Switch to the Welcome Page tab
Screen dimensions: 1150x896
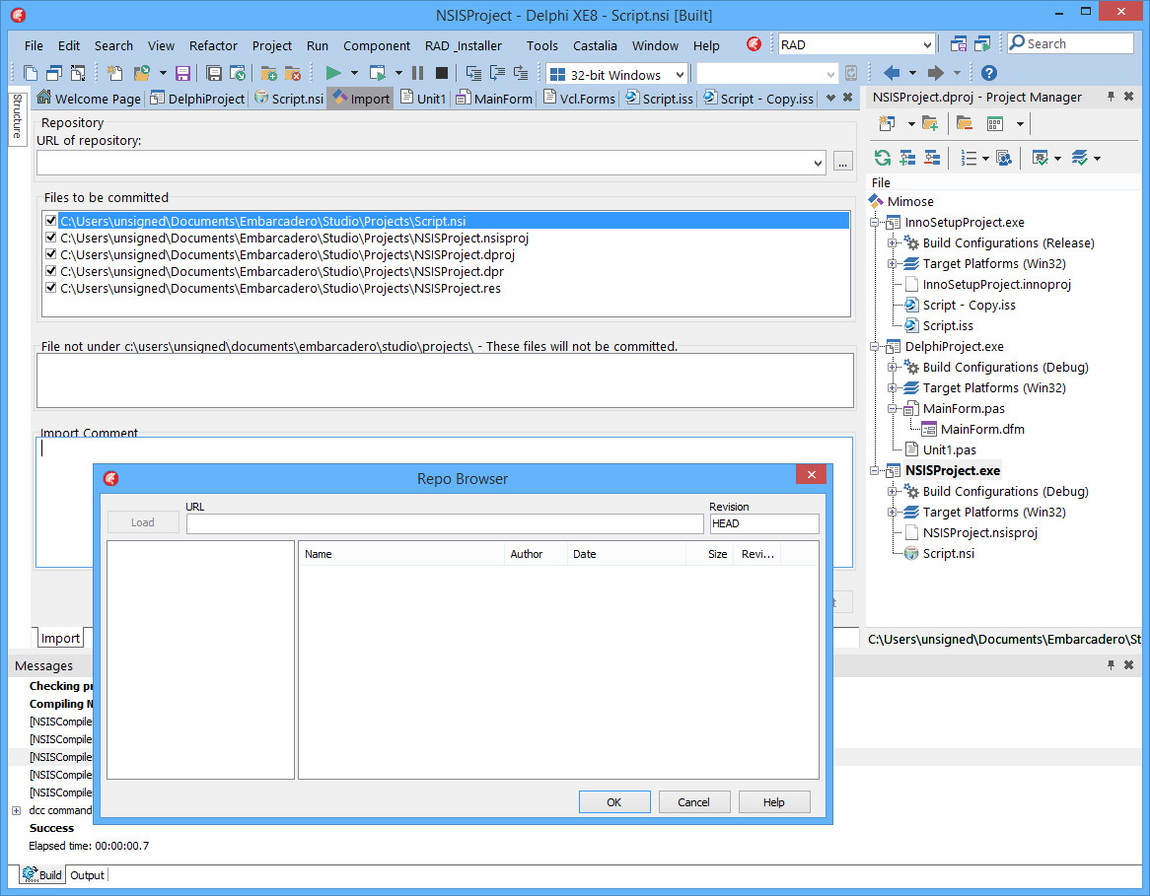click(x=90, y=99)
